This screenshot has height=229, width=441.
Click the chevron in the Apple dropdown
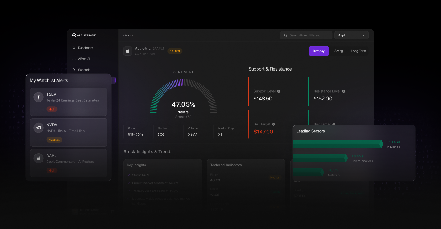click(x=363, y=35)
